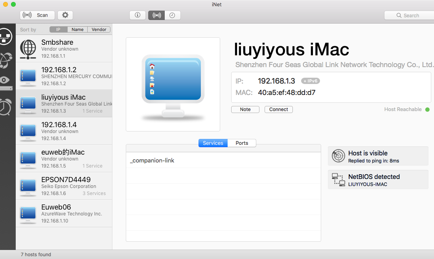Click the Euweb06 computer icon
Viewport: 434px width, 259px height.
pyautogui.click(x=28, y=215)
